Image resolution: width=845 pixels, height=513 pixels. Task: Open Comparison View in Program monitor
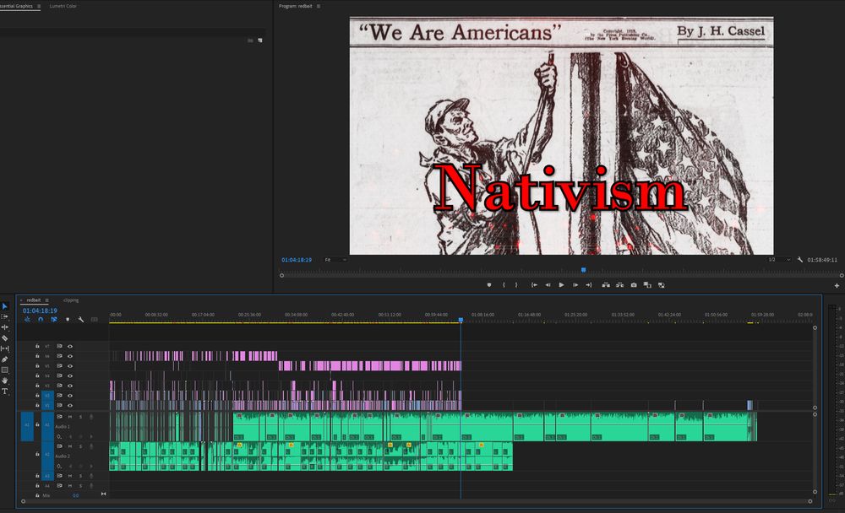click(x=647, y=285)
